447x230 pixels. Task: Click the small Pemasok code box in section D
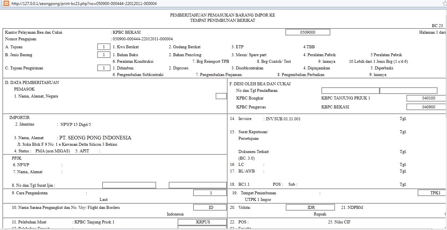[221, 96]
